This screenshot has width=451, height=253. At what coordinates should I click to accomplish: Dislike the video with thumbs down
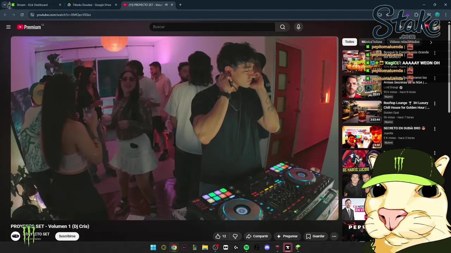(x=235, y=236)
